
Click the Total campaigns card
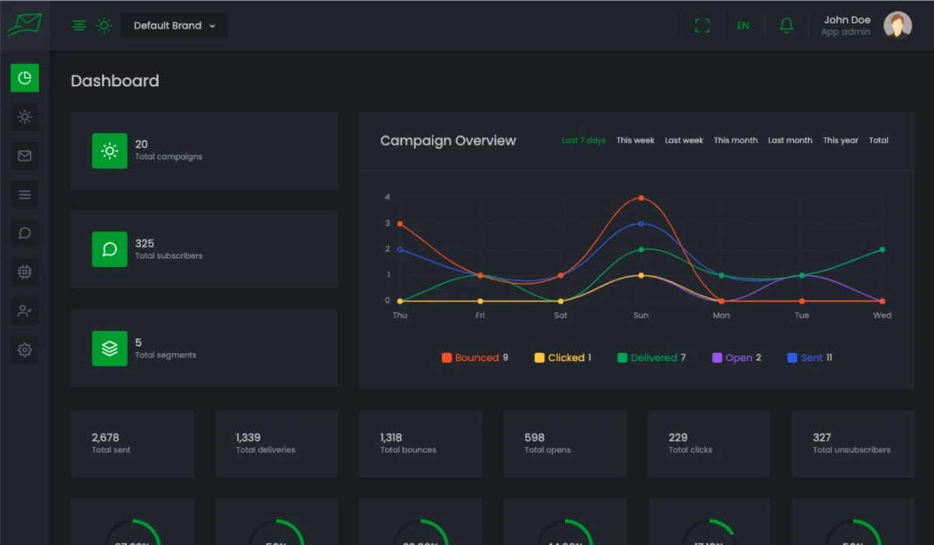coord(204,151)
